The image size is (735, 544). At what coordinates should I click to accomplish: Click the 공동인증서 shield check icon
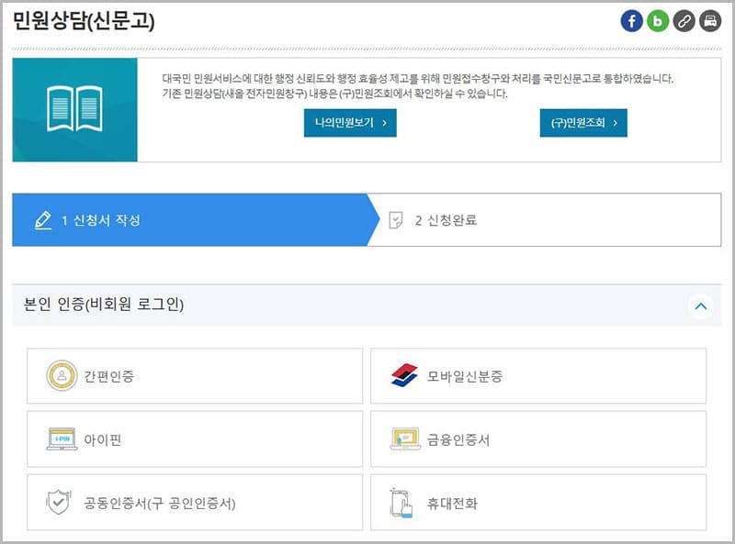tap(59, 503)
